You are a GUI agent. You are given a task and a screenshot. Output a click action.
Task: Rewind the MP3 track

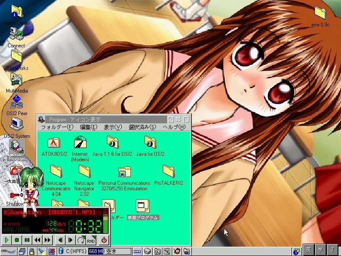point(37,240)
